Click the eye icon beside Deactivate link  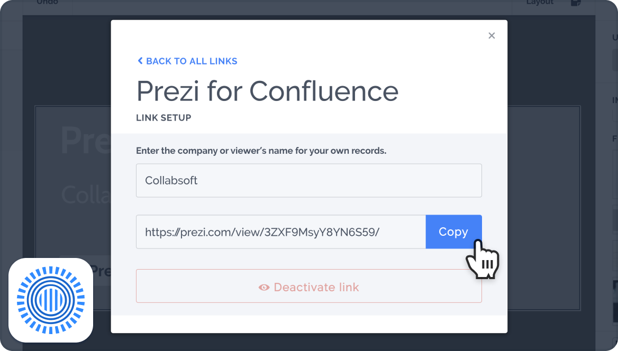(264, 288)
